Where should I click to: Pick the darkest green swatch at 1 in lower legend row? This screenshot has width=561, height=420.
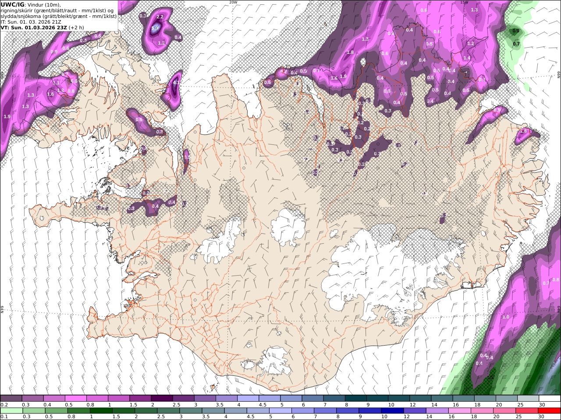pyautogui.click(x=101, y=411)
